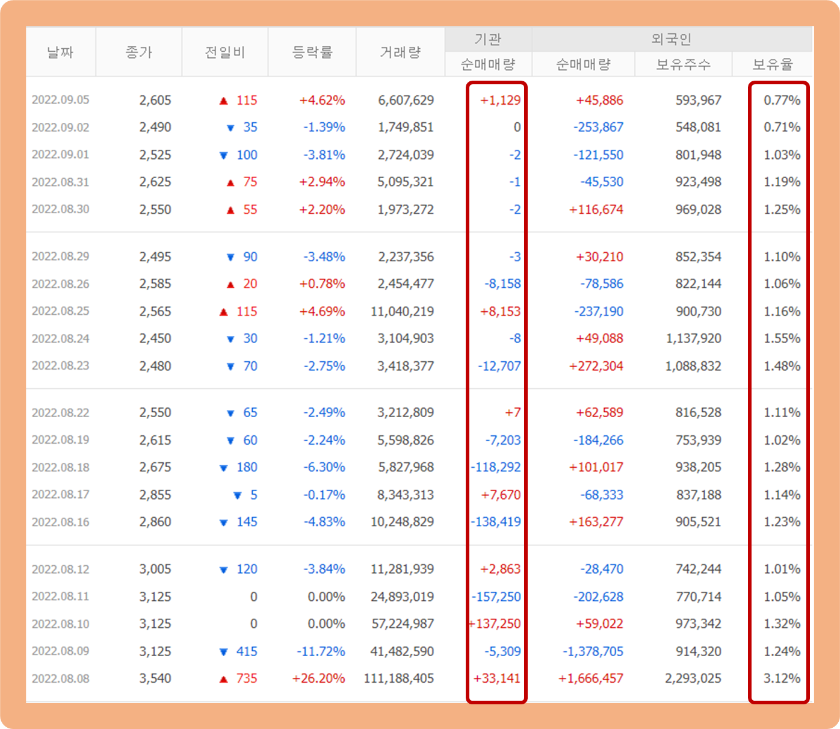Click the 거래량 column header
The image size is (840, 729).
click(401, 52)
